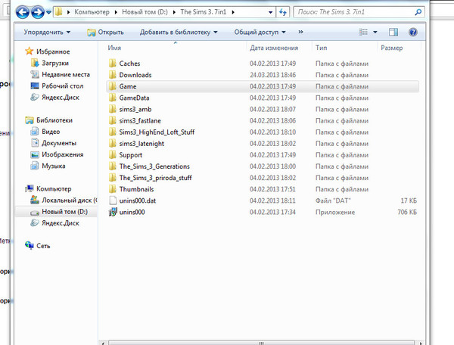Select the sims3_fastlane folder icon
454x345 pixels.
coord(112,121)
